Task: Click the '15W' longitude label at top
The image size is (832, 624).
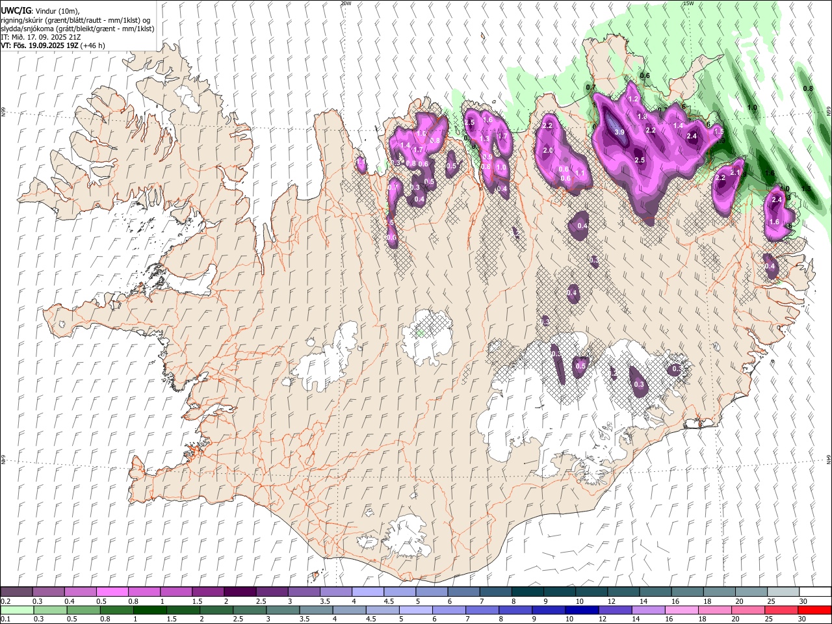Action: (x=688, y=3)
